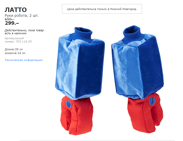Viewport: 183px width, 141px height.
Task: Click the product subtitle Руки робота, 2 шт.
Action: coord(22,15)
